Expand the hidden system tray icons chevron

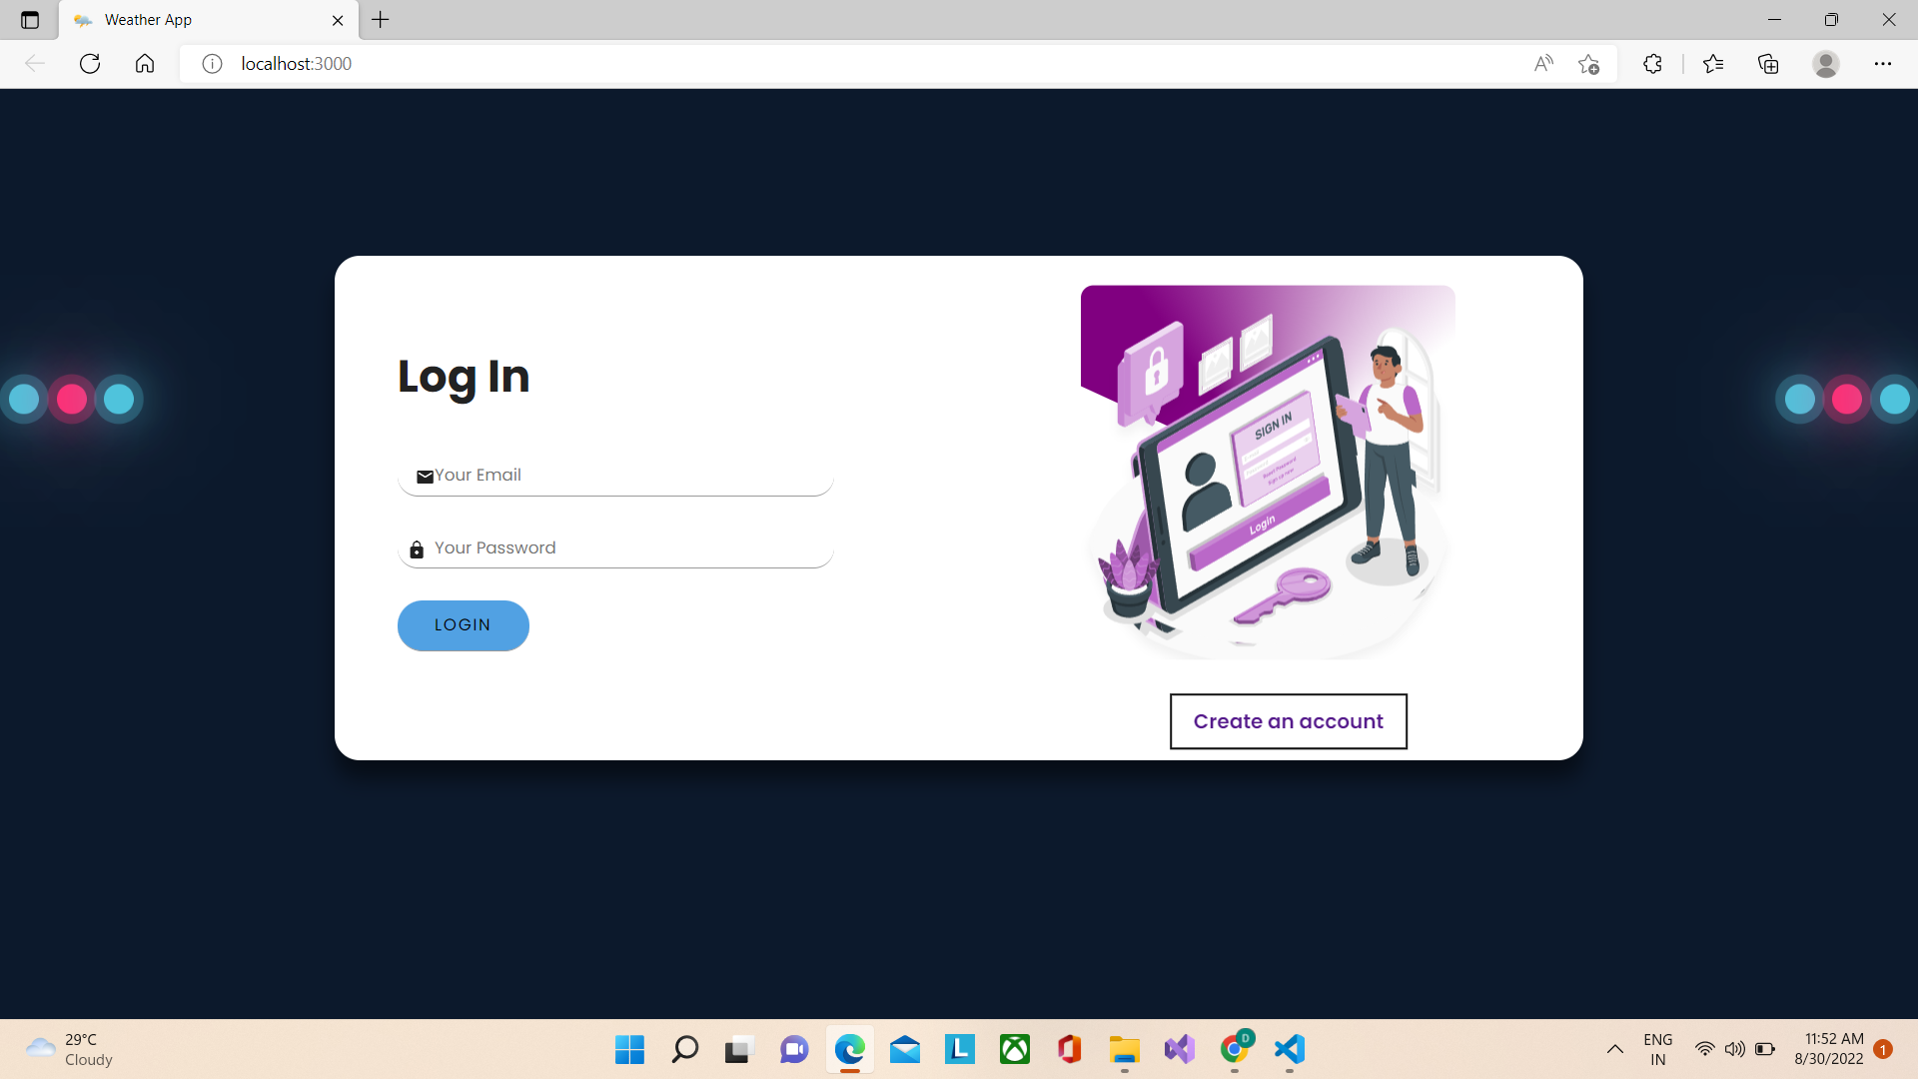1615,1050
